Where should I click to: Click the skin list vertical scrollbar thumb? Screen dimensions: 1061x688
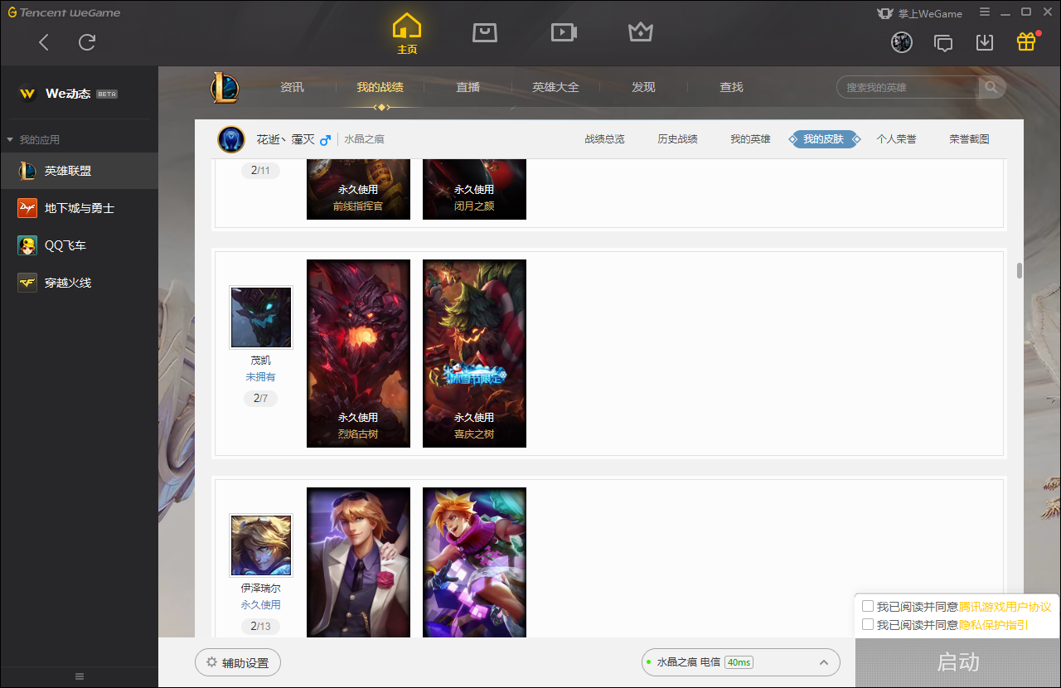point(1019,270)
